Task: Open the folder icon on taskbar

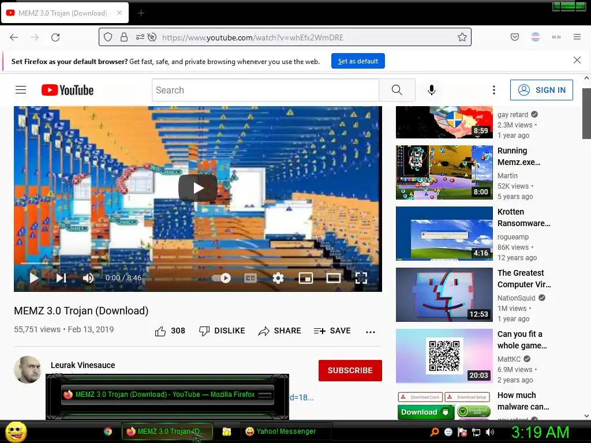Action: [226, 431]
